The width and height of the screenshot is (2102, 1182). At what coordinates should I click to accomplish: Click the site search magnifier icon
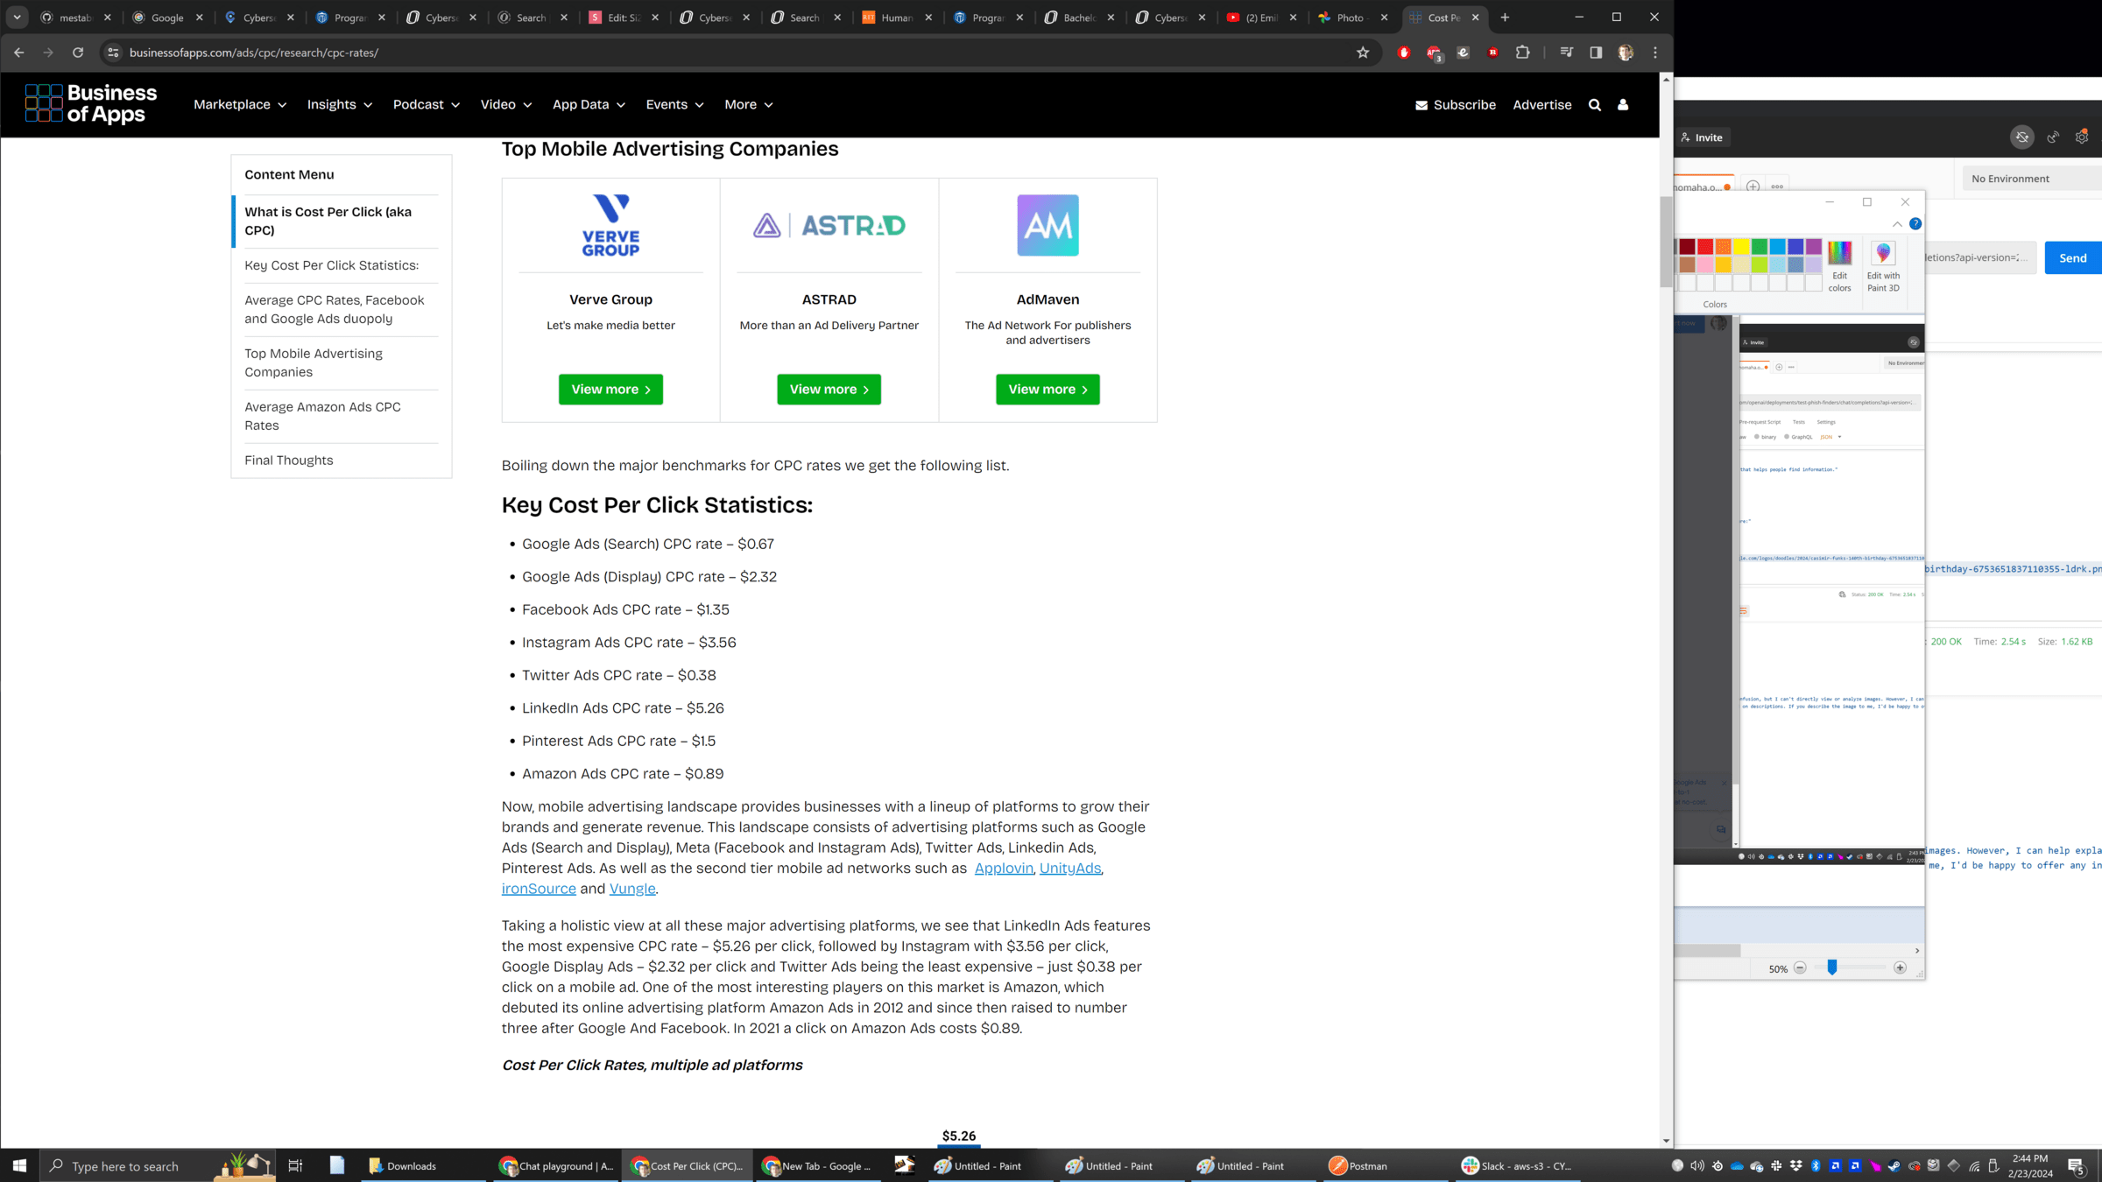1594,105
